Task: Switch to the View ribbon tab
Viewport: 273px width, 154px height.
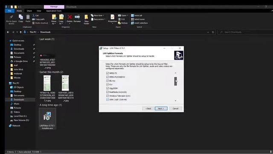Action: coord(39,11)
